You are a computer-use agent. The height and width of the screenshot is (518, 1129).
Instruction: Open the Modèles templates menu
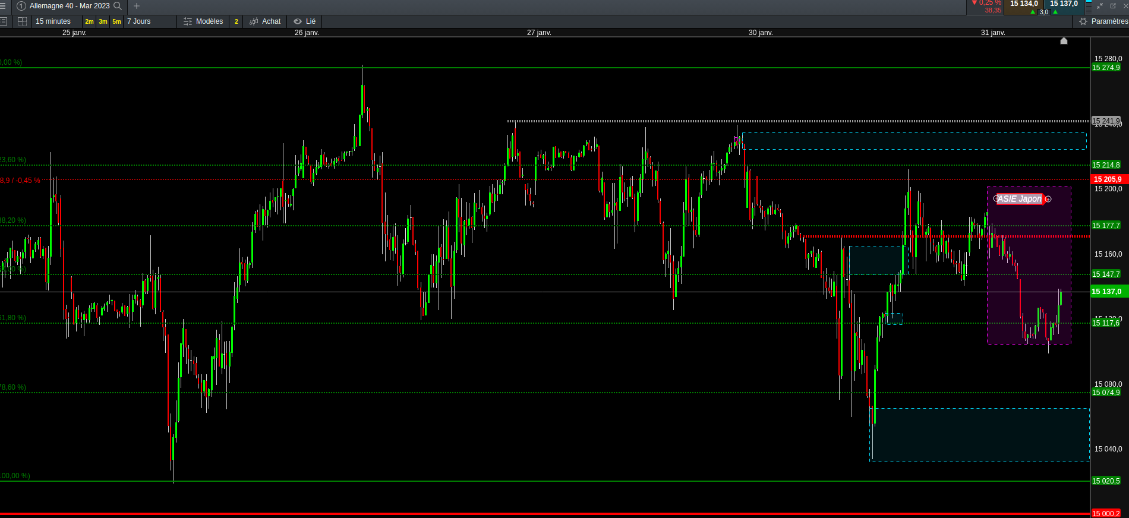point(203,21)
